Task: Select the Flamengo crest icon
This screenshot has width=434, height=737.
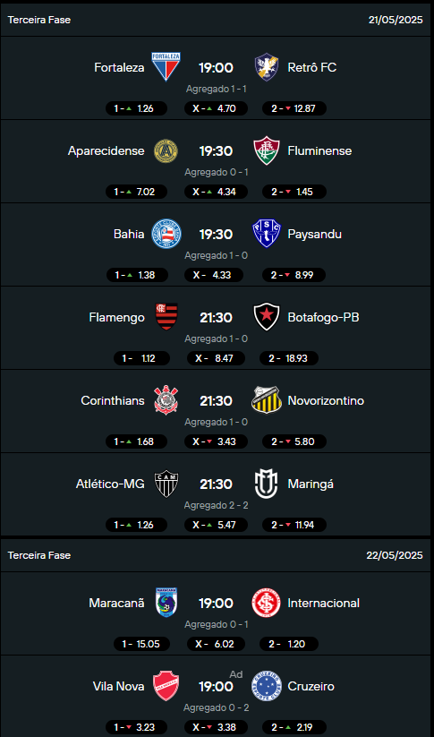Action: (166, 317)
